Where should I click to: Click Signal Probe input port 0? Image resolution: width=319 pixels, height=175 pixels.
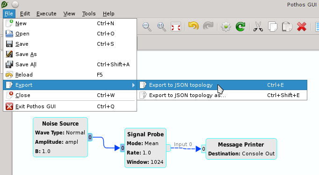(x=123, y=148)
